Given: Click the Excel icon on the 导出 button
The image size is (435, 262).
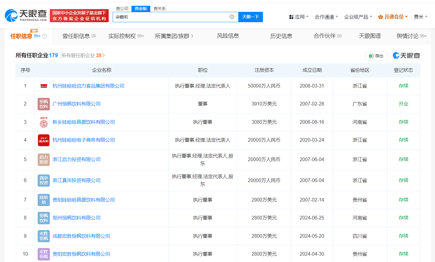Looking at the screenshot, I should coord(371,56).
